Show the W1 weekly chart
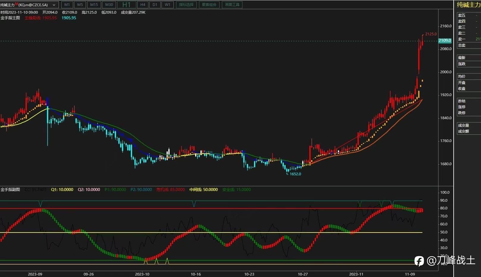 [x=168, y=5]
